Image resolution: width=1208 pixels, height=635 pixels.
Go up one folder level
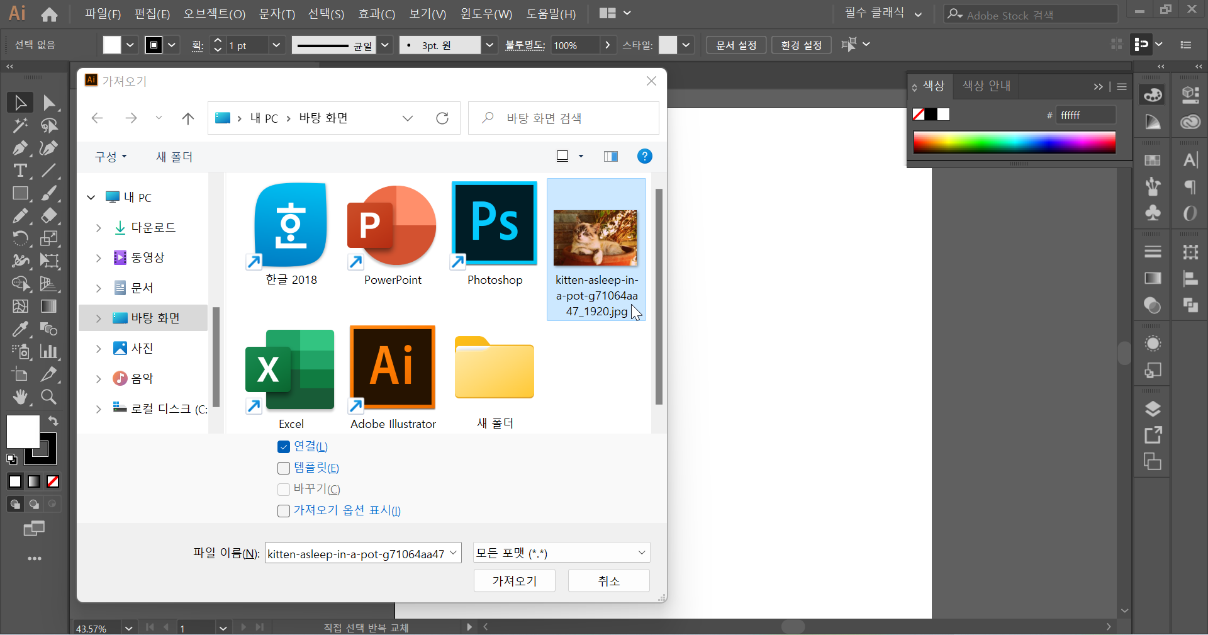tap(187, 118)
